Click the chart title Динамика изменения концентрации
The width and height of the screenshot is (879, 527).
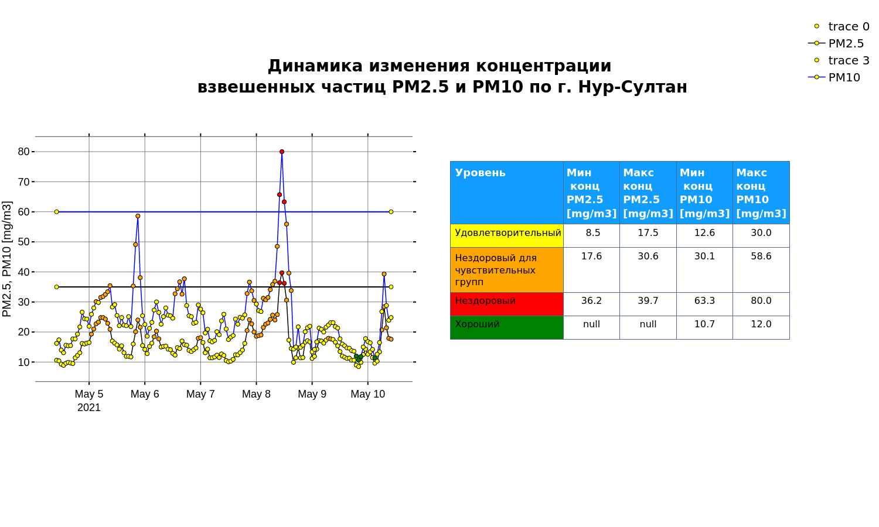coord(439,66)
